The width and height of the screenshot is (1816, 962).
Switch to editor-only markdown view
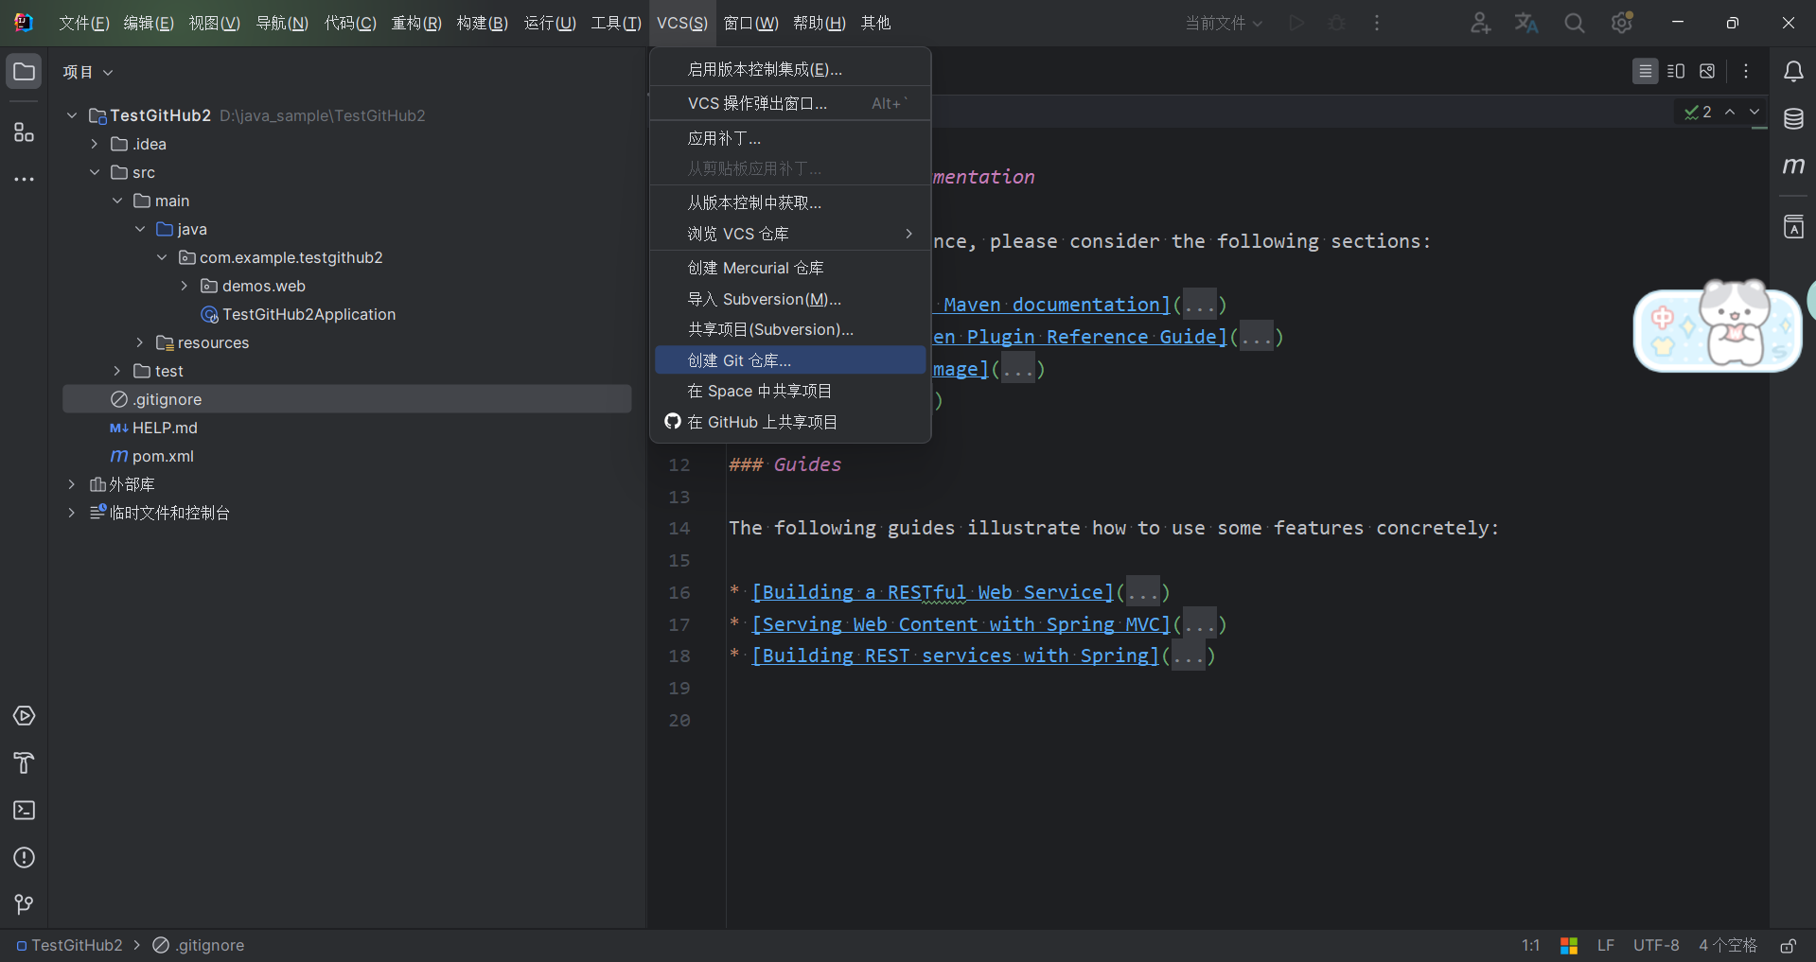(1646, 71)
